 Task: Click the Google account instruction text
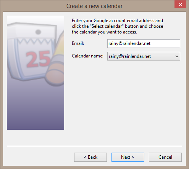(117, 26)
